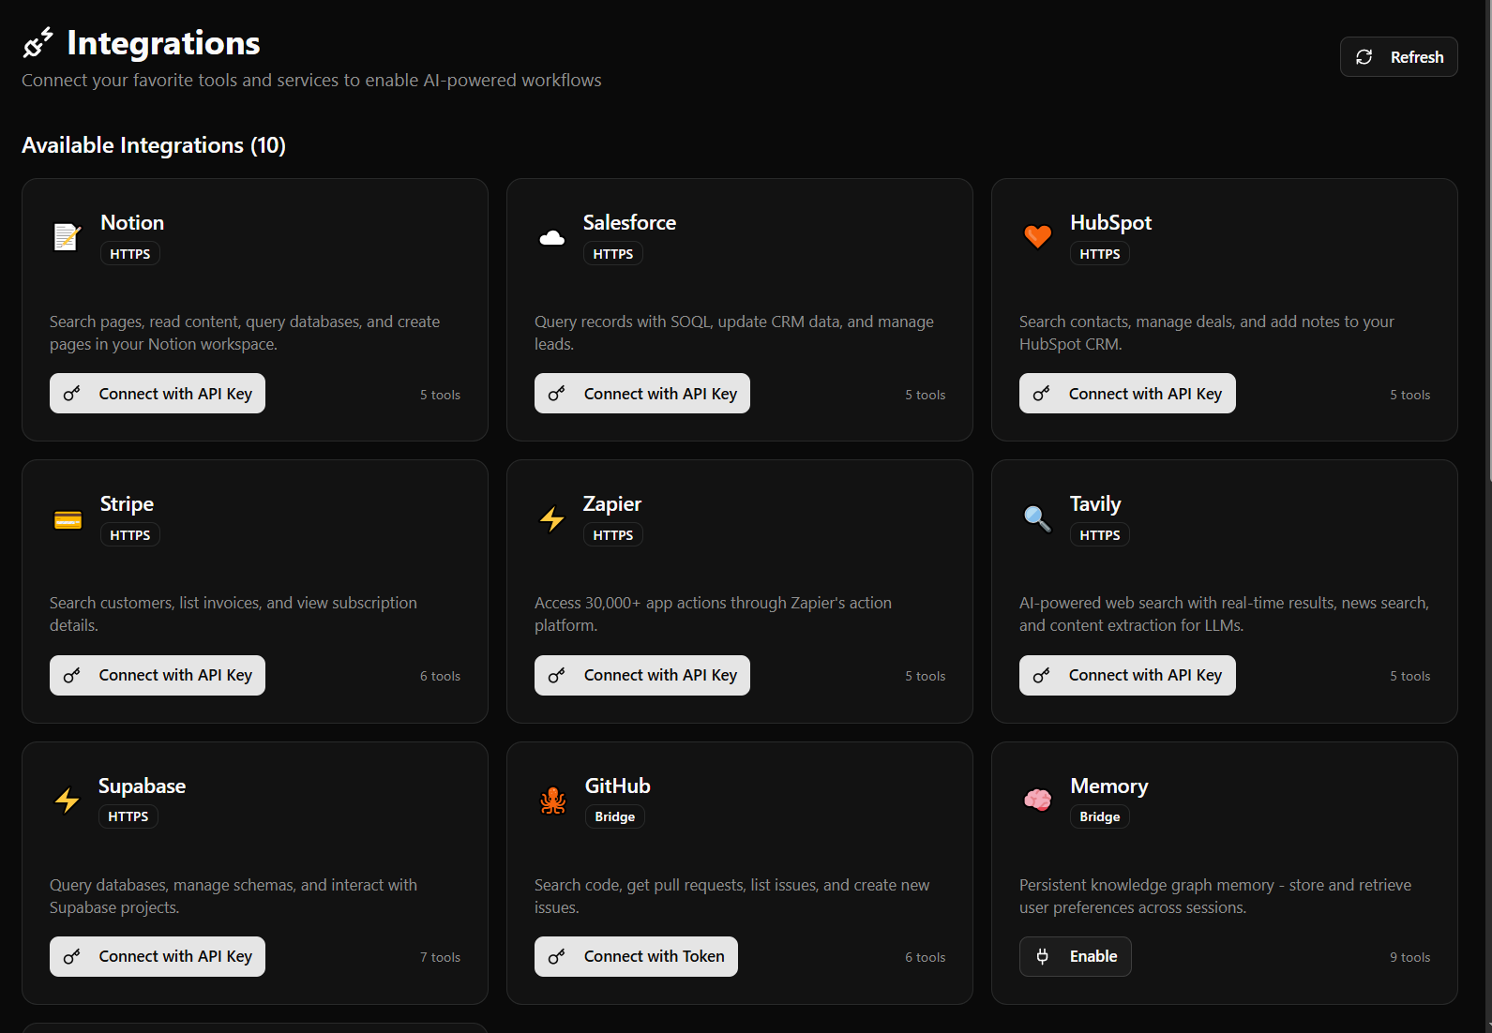Click the HubSpot orange heart icon
The height and width of the screenshot is (1033, 1492).
pyautogui.click(x=1037, y=237)
